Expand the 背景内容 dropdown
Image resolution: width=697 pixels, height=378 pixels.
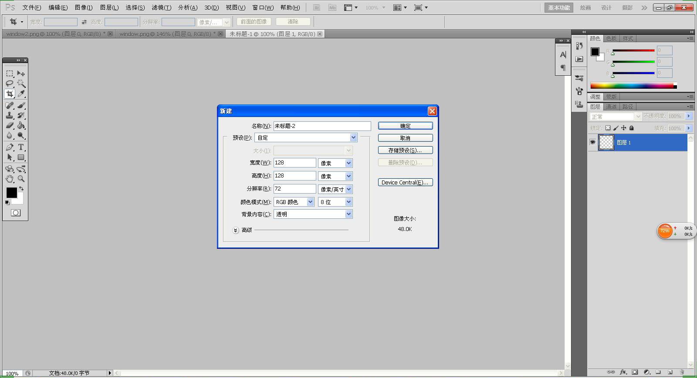313,214
